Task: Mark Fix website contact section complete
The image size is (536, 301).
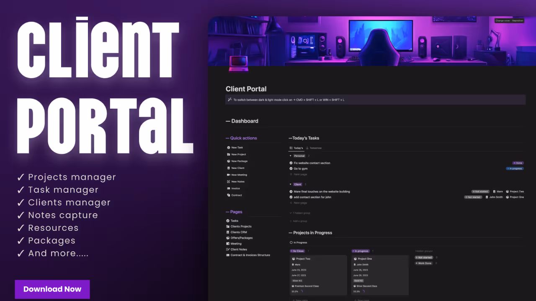Action: click(x=291, y=163)
